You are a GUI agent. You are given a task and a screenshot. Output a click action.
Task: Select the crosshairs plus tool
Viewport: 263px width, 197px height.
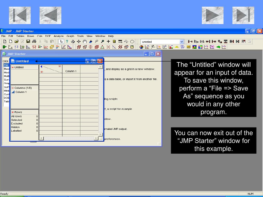pos(108,41)
